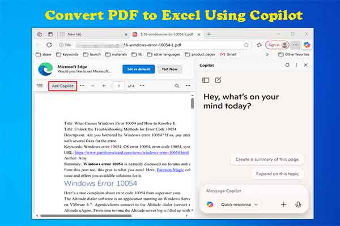The height and width of the screenshot is (226, 340).
Task: Close the Copilot sidebar pane
Action: click(x=305, y=65)
